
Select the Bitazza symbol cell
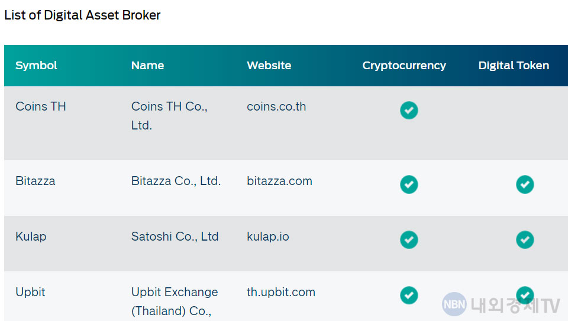[x=35, y=181]
